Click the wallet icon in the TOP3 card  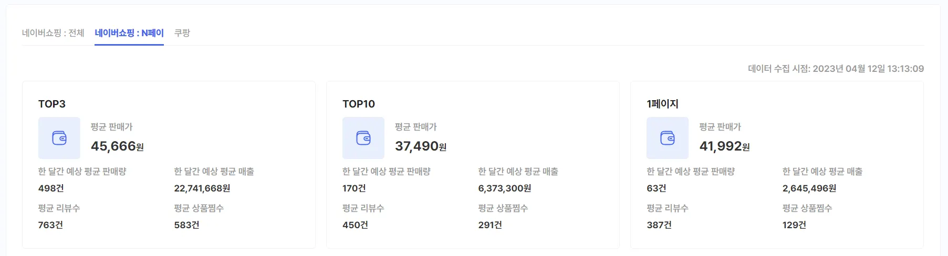[x=59, y=138]
